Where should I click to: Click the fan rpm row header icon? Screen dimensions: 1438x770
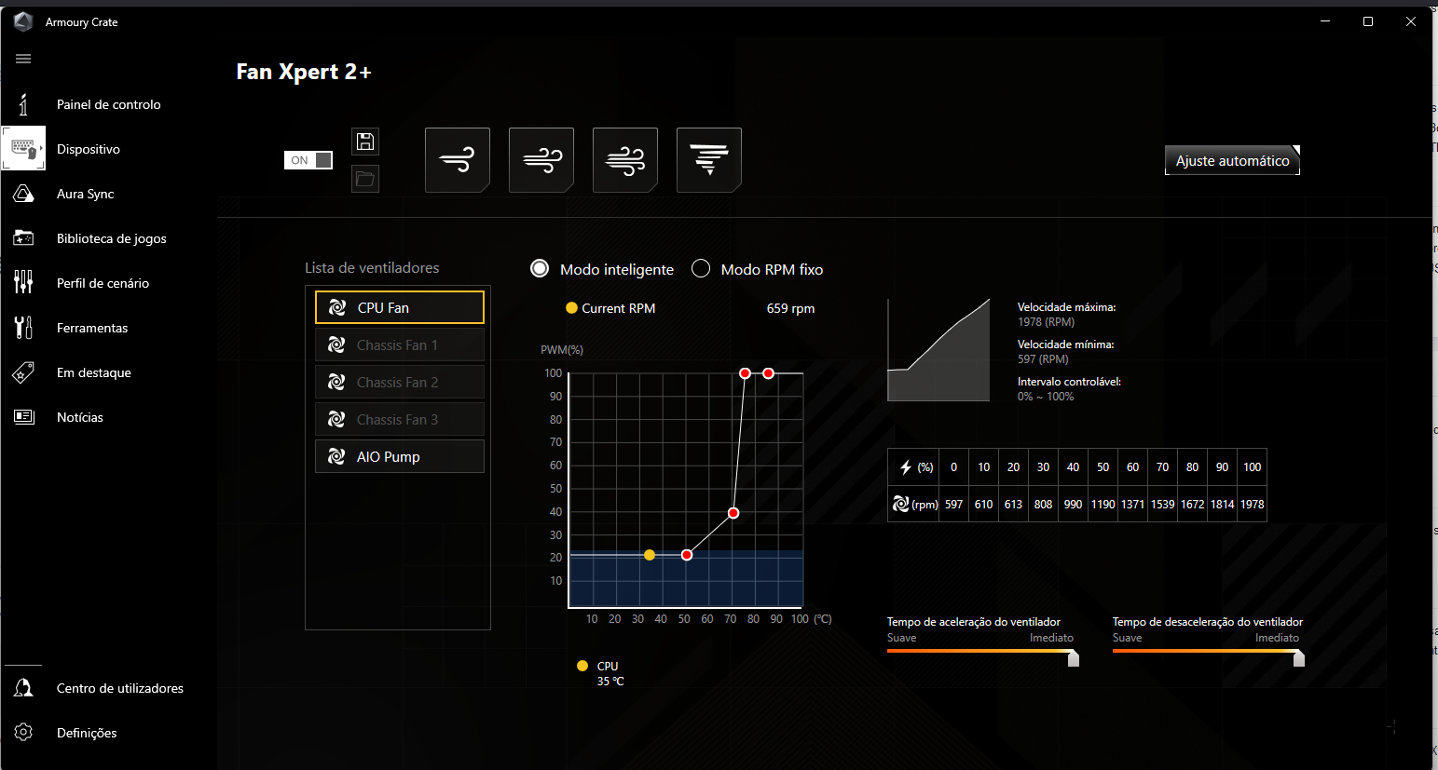tap(900, 504)
